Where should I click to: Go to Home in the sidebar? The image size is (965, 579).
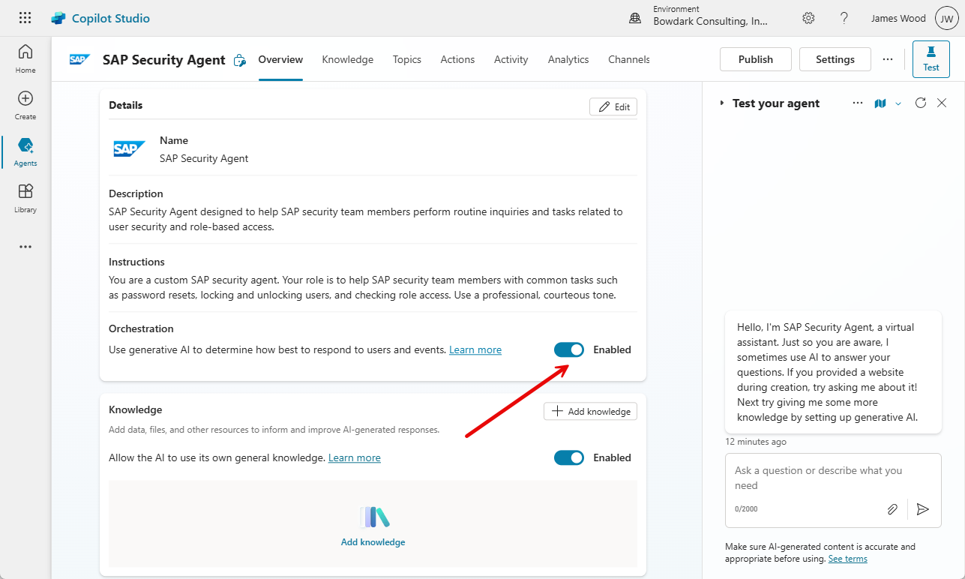pos(25,58)
